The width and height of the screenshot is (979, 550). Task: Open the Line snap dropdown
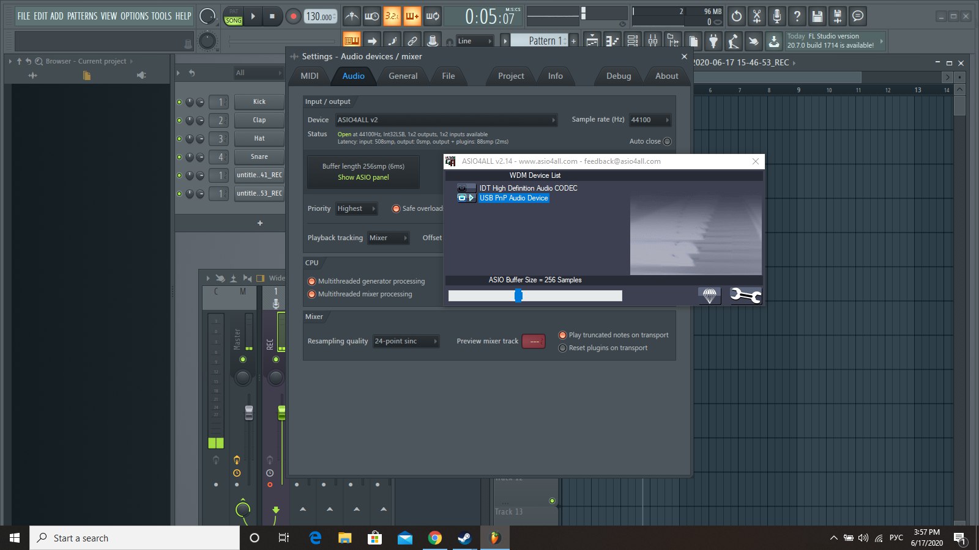pyautogui.click(x=475, y=41)
